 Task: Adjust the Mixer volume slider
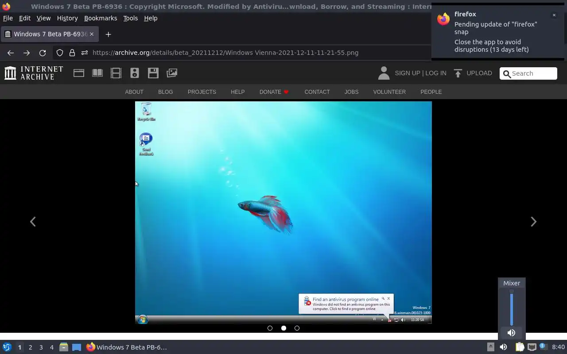[x=512, y=308]
